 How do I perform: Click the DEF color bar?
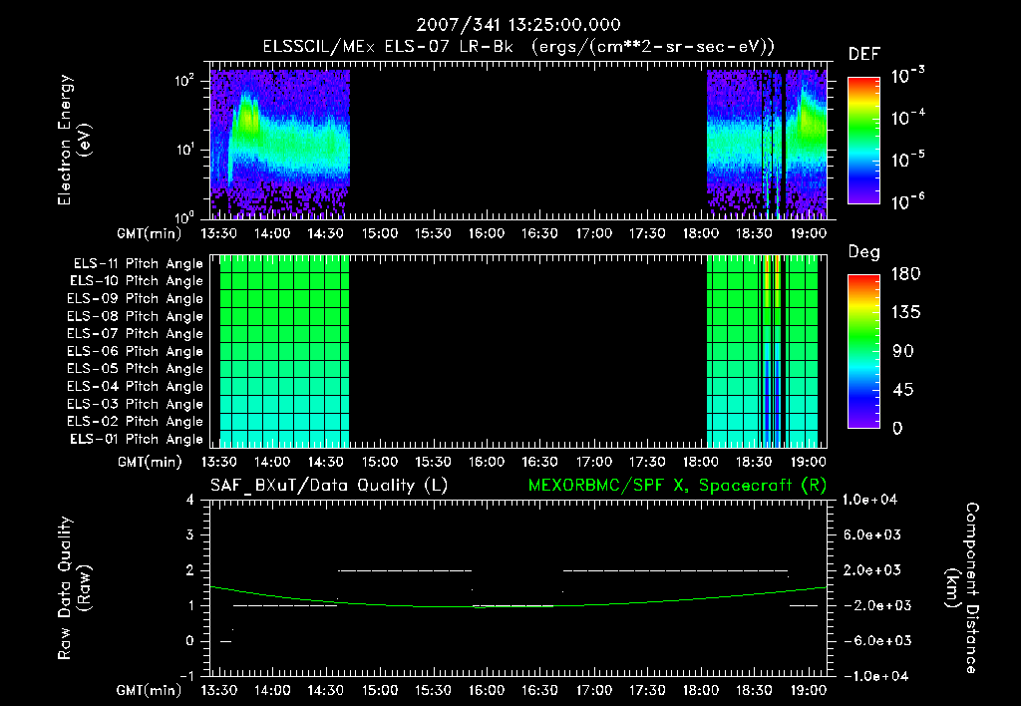863,141
